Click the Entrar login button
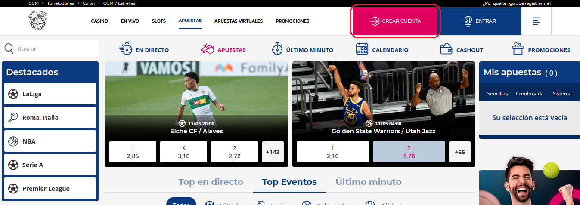Screen dimensions: 580x205 [480, 21]
